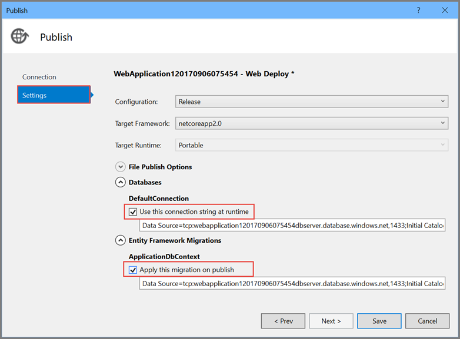Switch to the Connection tab

point(39,77)
